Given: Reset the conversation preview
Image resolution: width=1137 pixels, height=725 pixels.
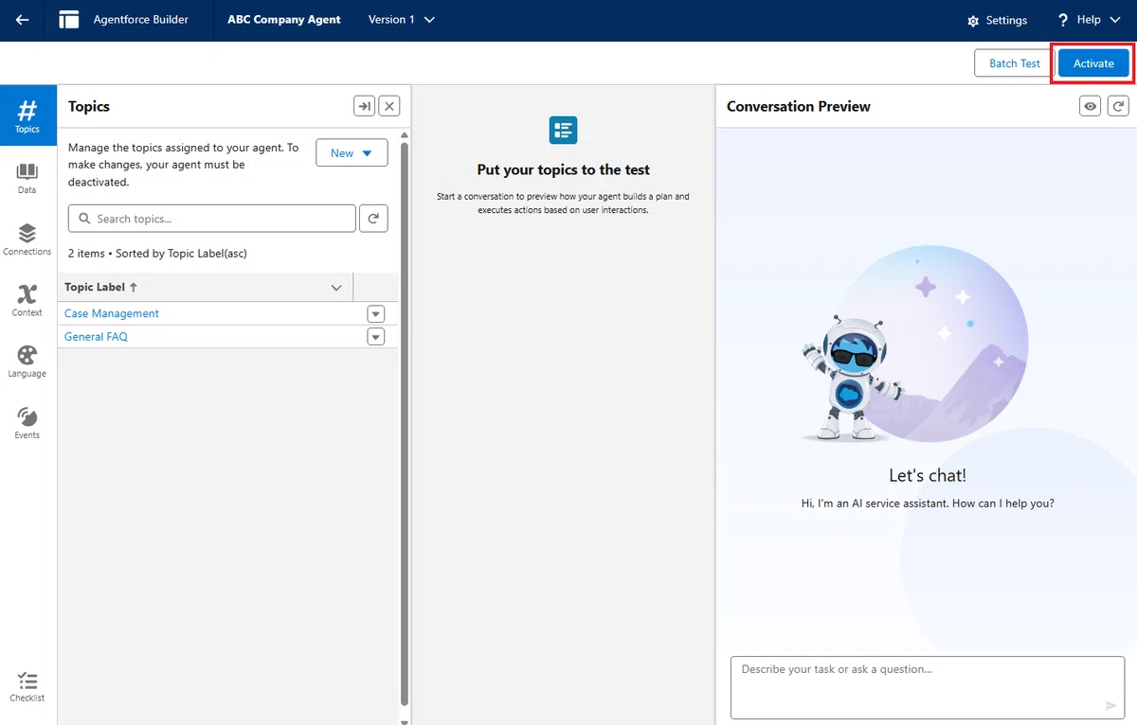Looking at the screenshot, I should click(1118, 106).
